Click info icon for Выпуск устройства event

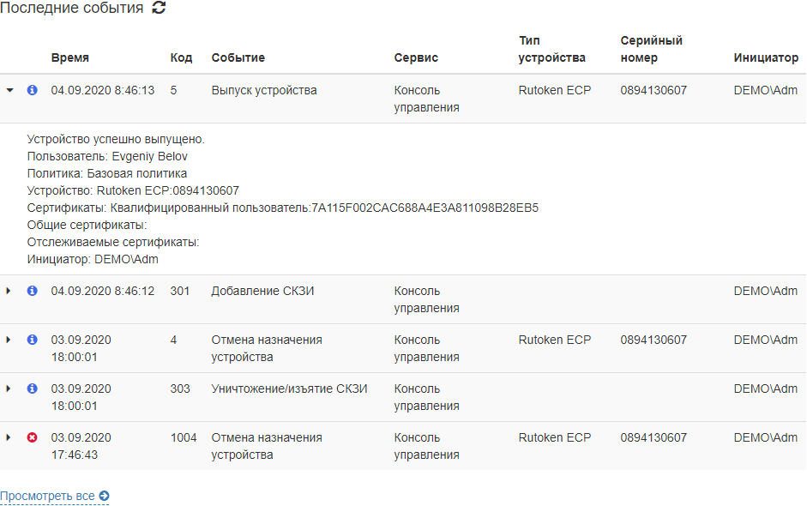pos(33,90)
